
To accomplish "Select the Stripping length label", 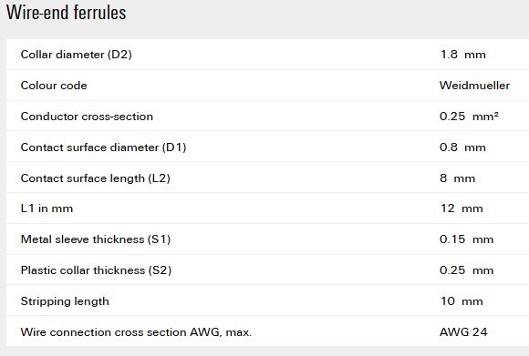I will coord(65,301).
